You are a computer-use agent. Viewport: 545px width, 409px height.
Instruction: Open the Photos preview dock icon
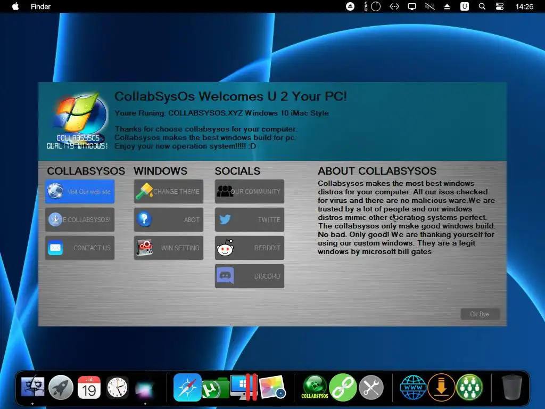click(272, 387)
